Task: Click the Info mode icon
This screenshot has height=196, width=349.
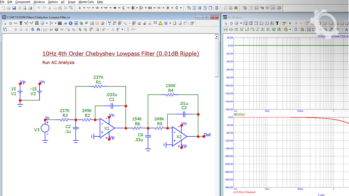Action: click(x=70, y=23)
